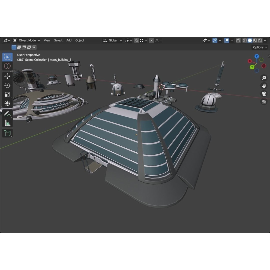Expand the viewport Options dropdown
This screenshot has height=270, width=270.
259,47
